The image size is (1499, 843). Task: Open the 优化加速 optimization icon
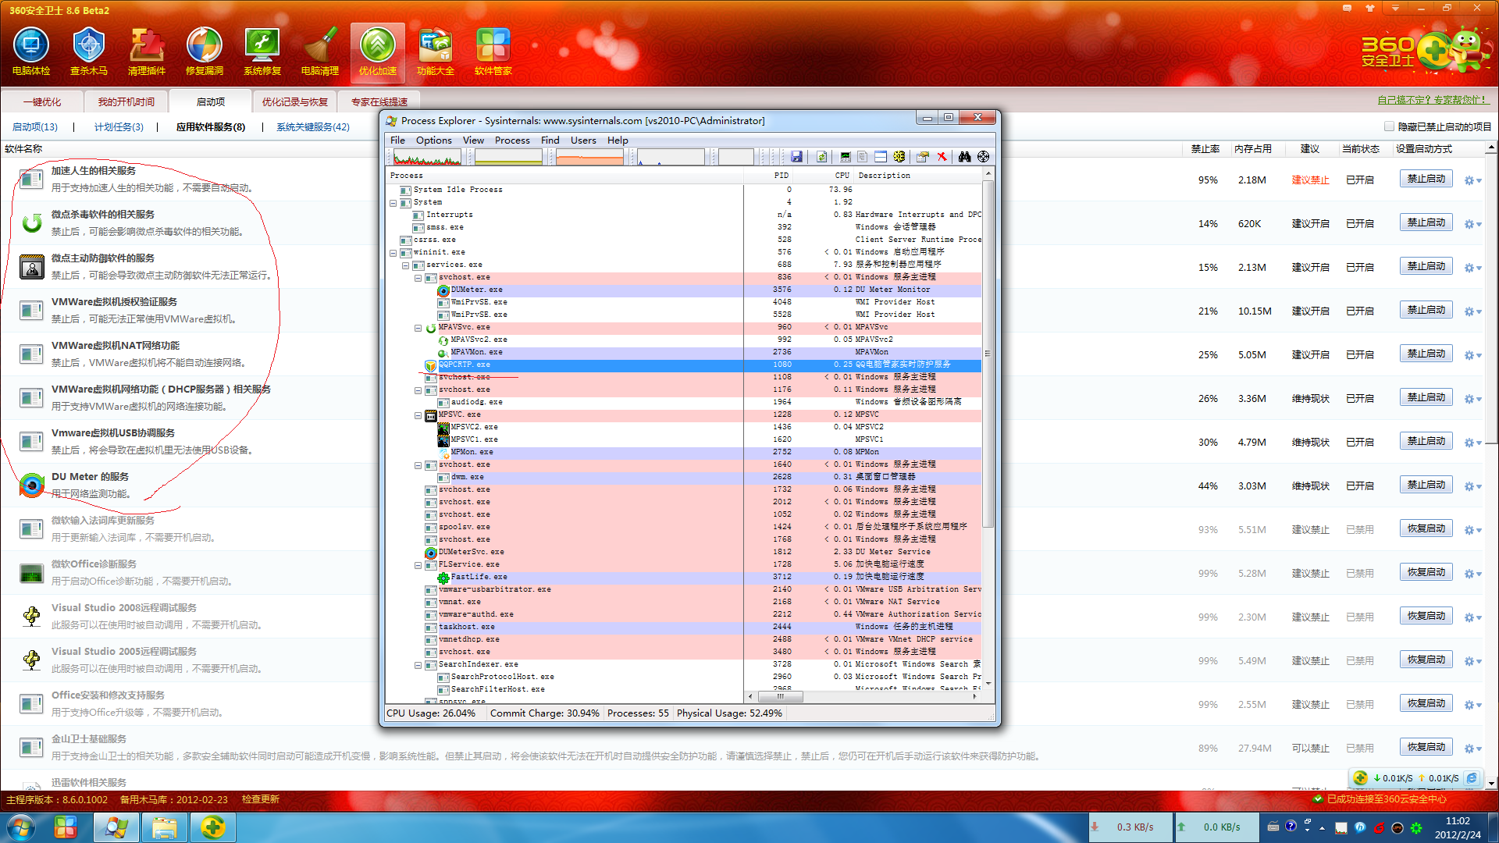point(378,52)
